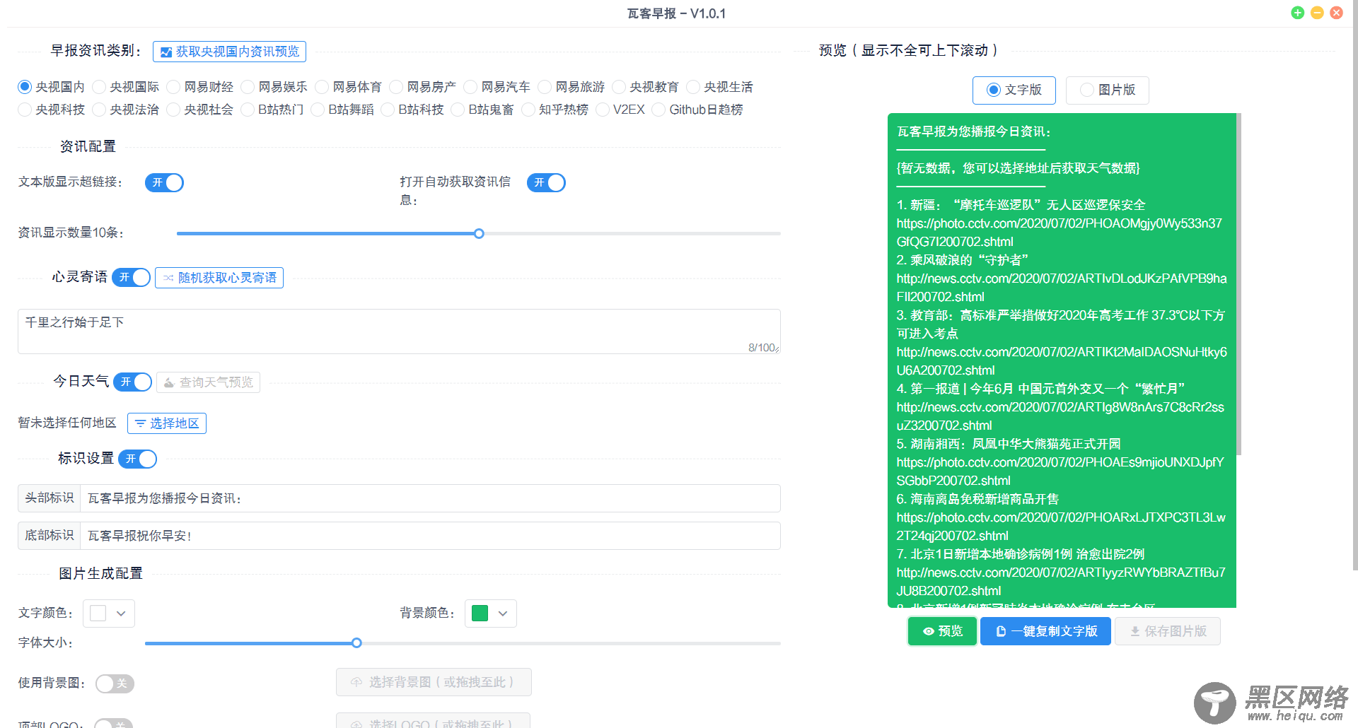Select the 央视教育 radio button
The width and height of the screenshot is (1358, 728).
click(x=645, y=87)
